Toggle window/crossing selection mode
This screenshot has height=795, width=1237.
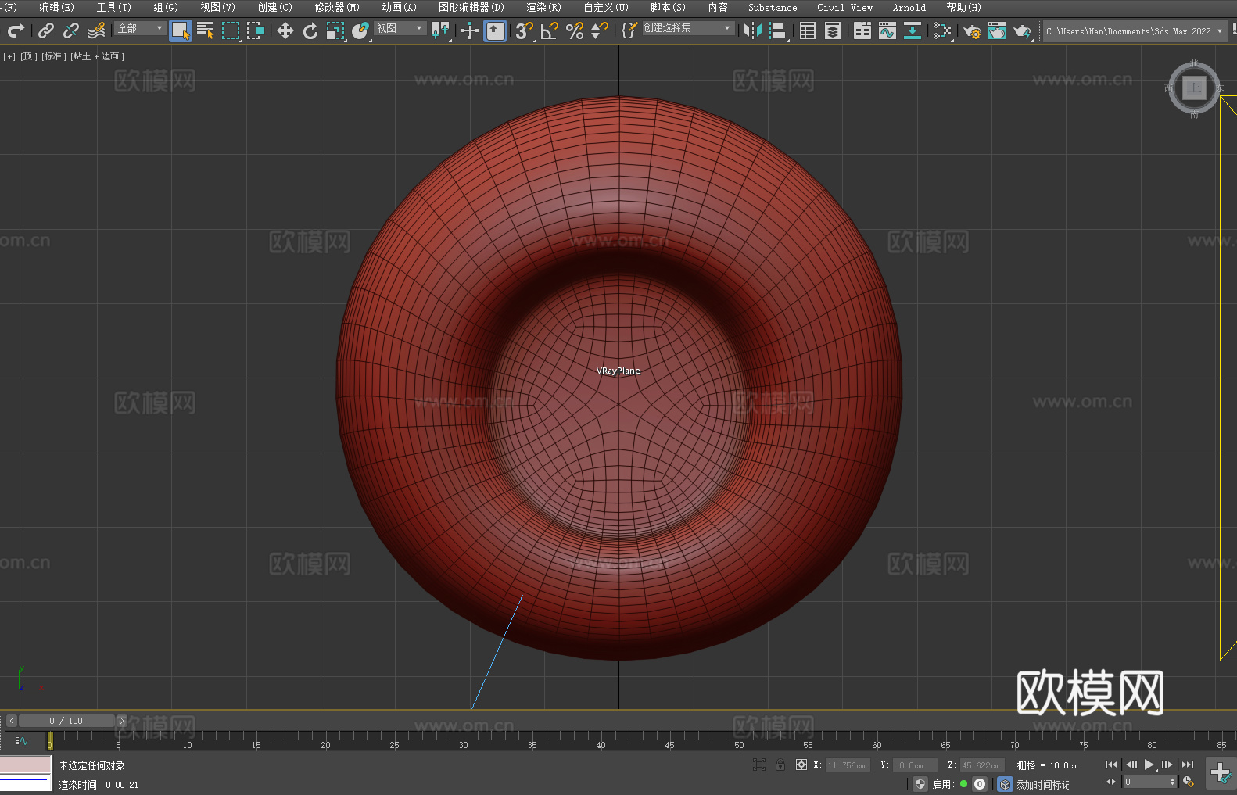(256, 30)
